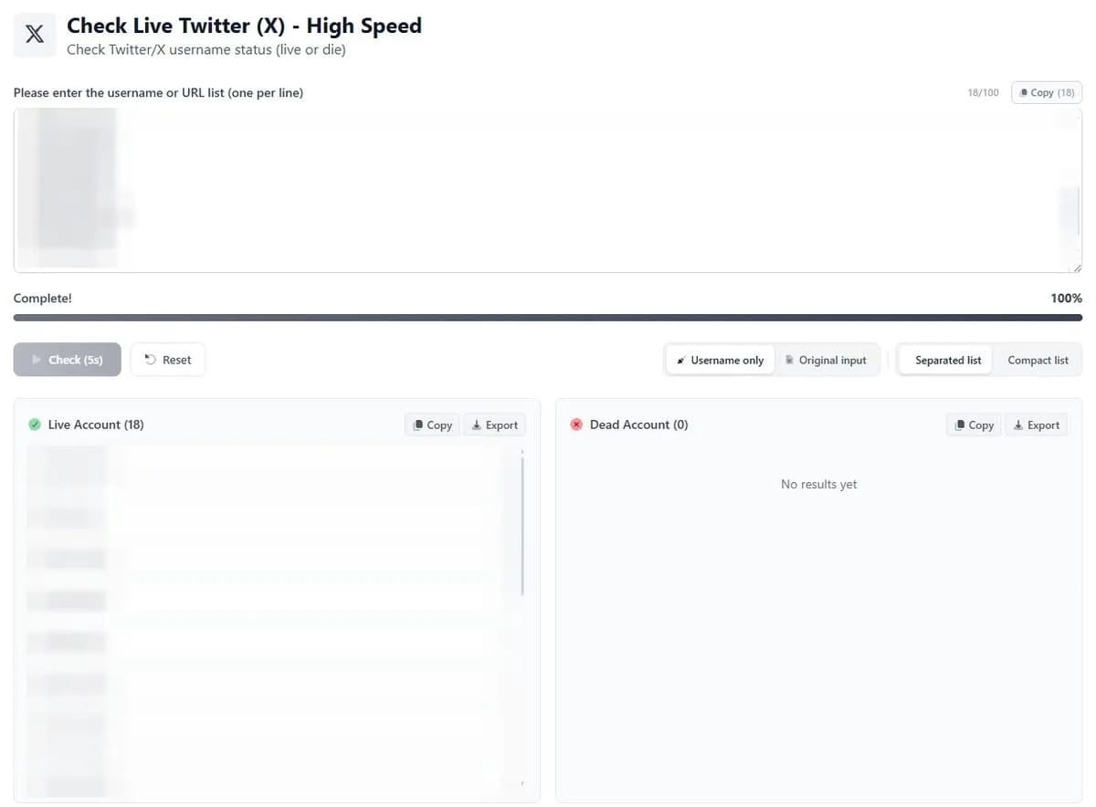Viewport: 1096px width, 807px height.
Task: Click the one per line instruction label
Action: point(158,92)
